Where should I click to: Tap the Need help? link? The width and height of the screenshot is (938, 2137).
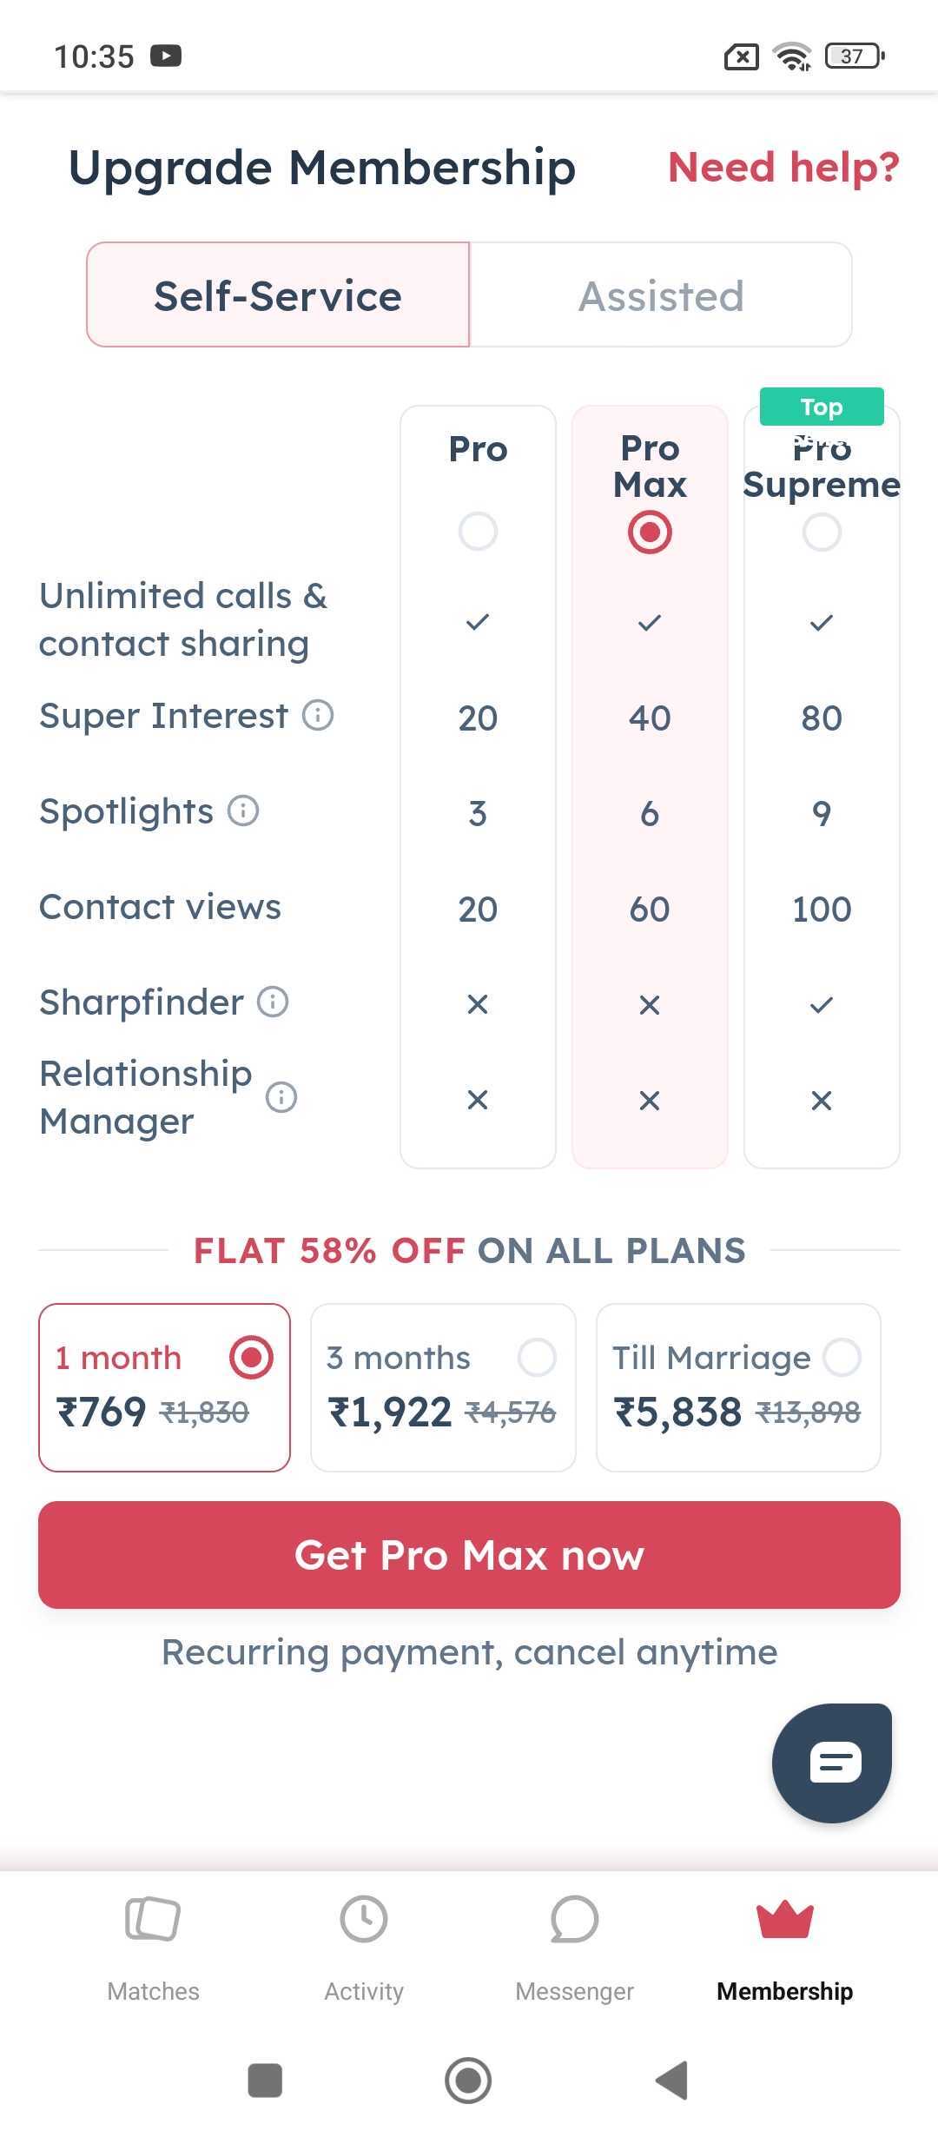[x=783, y=167]
